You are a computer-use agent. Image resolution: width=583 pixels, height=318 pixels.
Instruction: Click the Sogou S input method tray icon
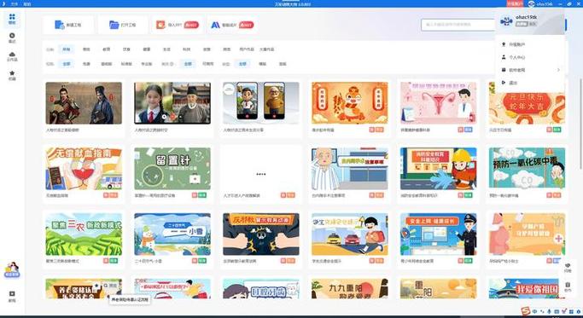[525, 311]
